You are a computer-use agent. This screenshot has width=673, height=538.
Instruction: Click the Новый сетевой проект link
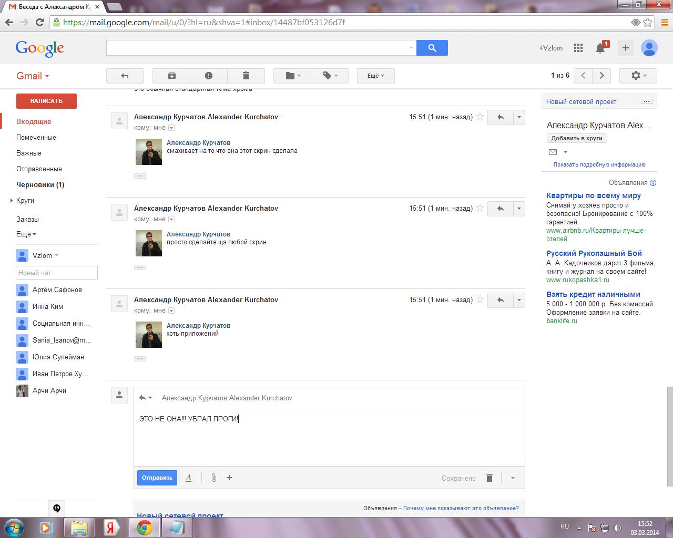point(581,101)
